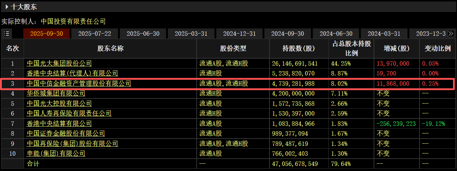
Task: Open 中国中信金融资产管理股份有限公司 shareholder link
Action: click(79, 83)
